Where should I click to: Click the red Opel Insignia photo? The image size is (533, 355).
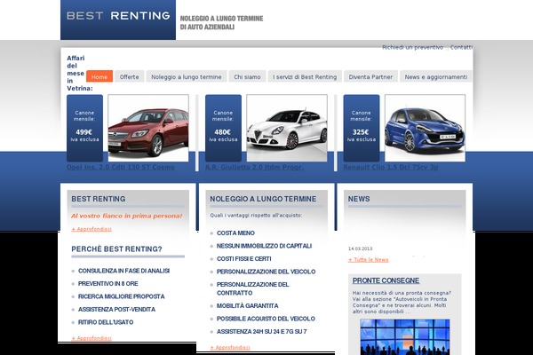click(148, 128)
